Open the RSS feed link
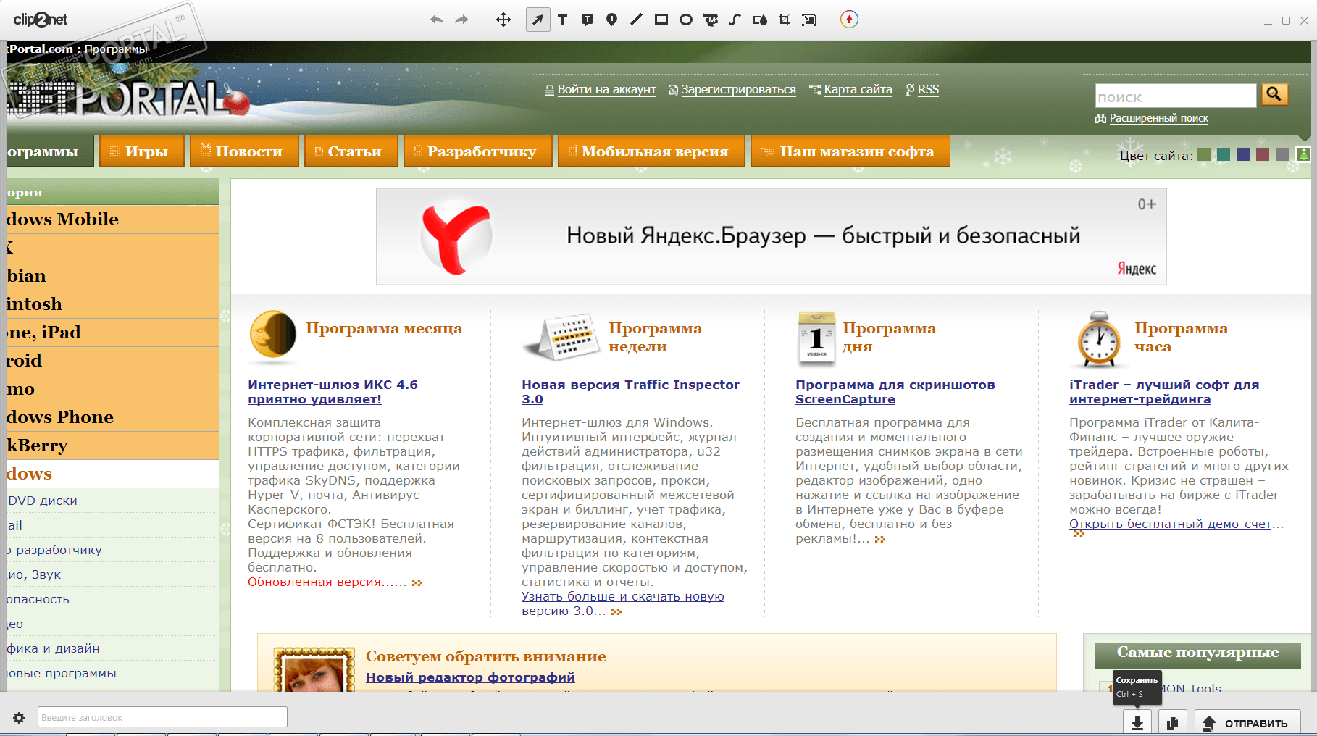This screenshot has width=1317, height=736. (x=928, y=90)
